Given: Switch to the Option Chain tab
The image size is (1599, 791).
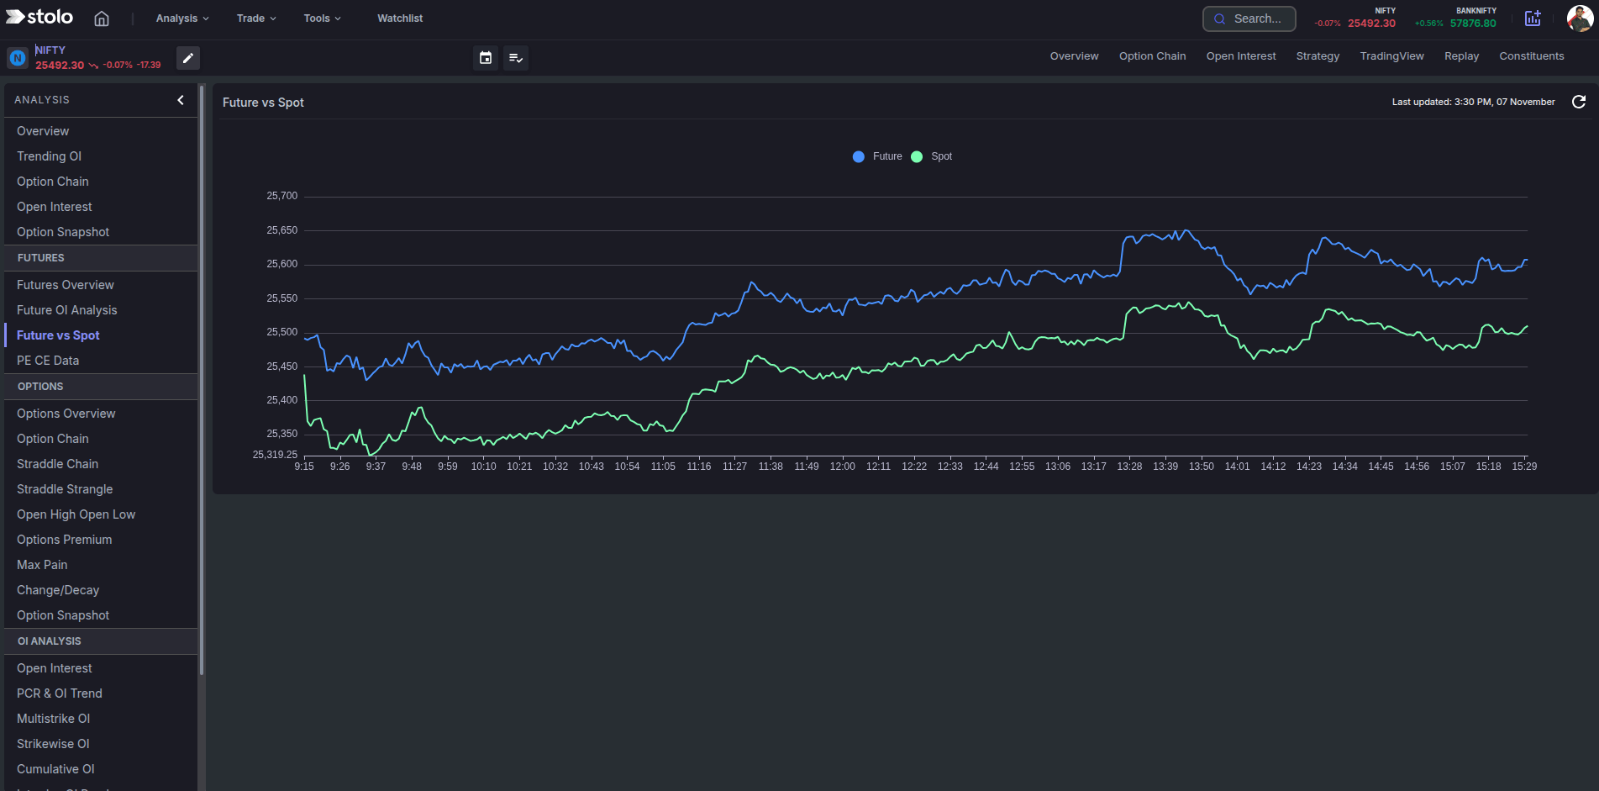Looking at the screenshot, I should coord(1152,55).
